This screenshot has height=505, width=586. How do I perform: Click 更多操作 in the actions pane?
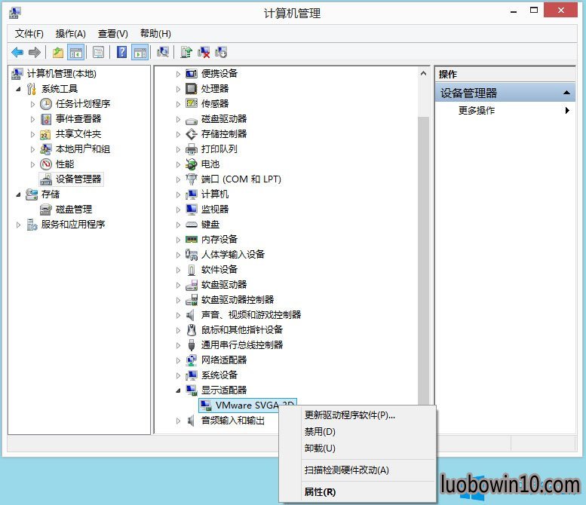click(477, 111)
